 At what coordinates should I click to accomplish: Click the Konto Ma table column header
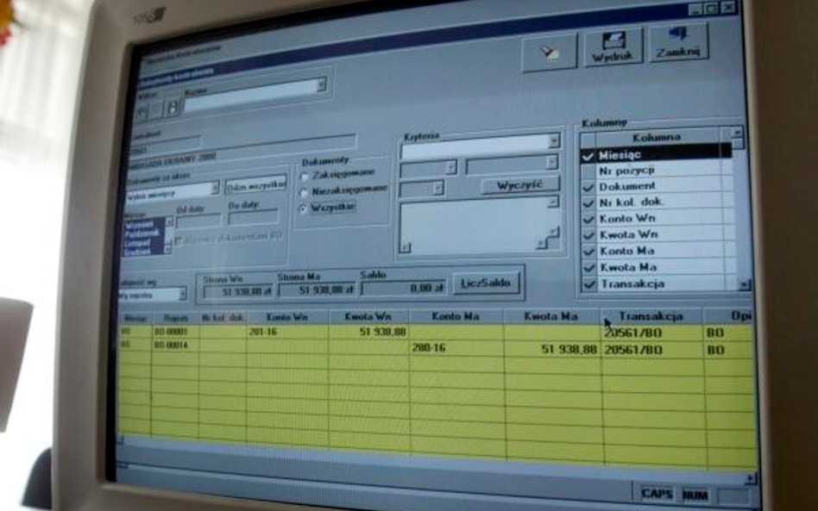pos(456,316)
